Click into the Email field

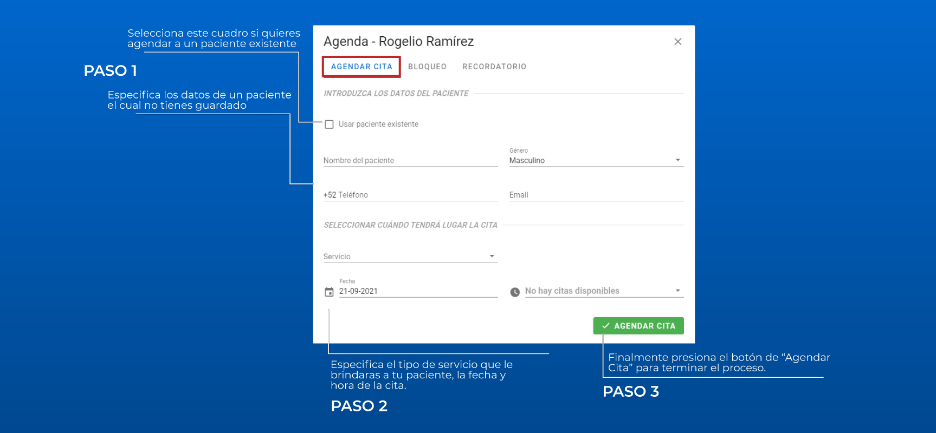596,195
